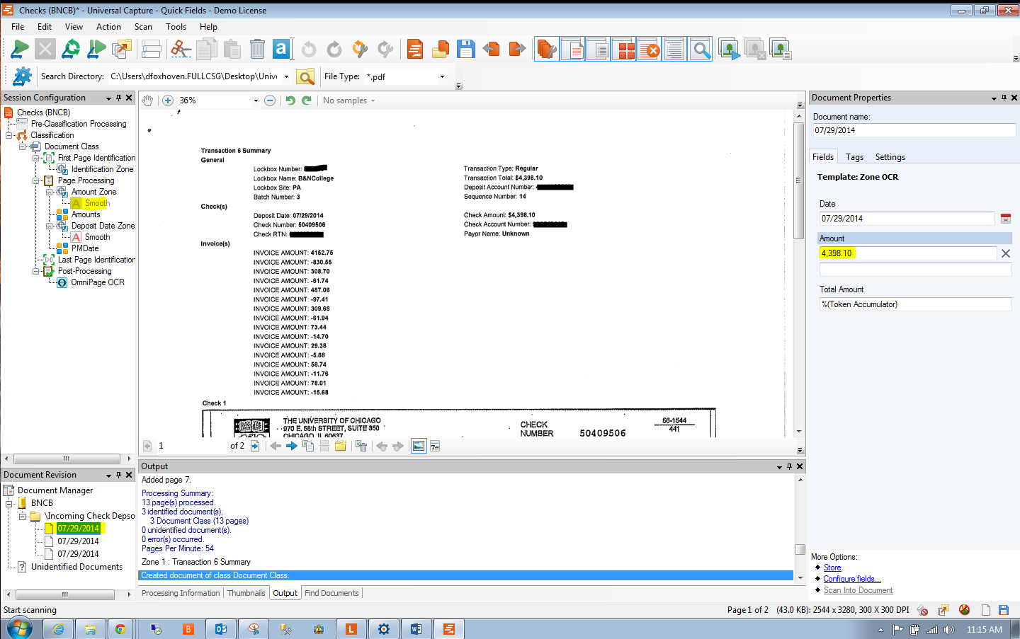Click the Output panel vertical scrollbar thumb
This screenshot has height=639, width=1020.
tap(800, 549)
